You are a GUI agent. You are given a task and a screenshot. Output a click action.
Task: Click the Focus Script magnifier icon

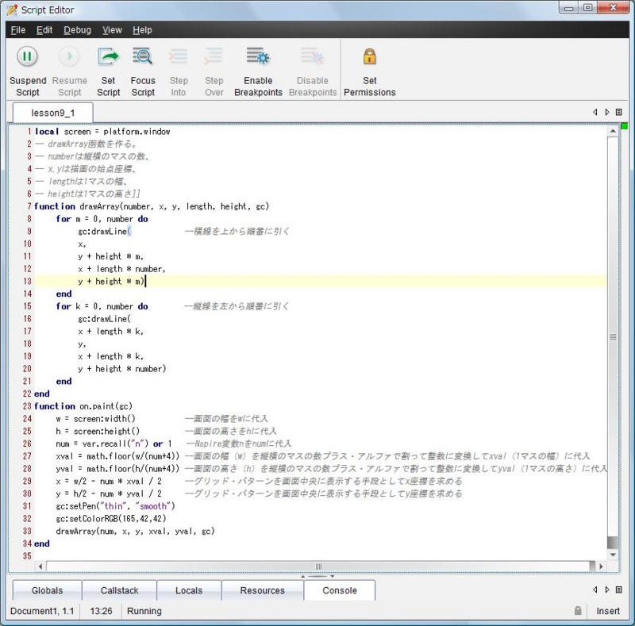click(x=143, y=56)
